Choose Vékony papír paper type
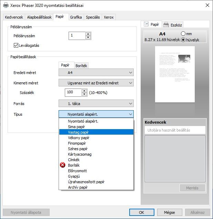 click(96, 138)
